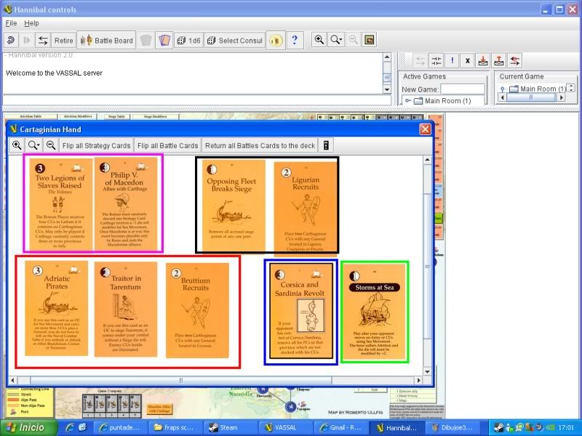Click chat log scroll down arrow

387,89
